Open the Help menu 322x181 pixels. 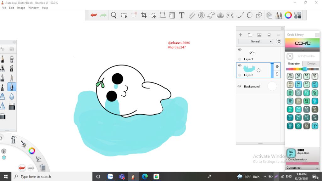coord(45,8)
